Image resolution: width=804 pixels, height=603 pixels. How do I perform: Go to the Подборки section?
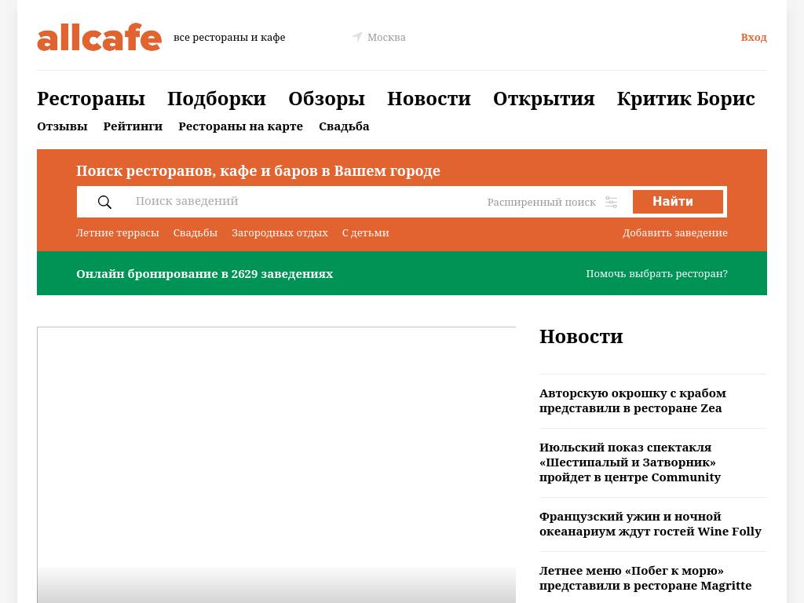click(x=217, y=98)
